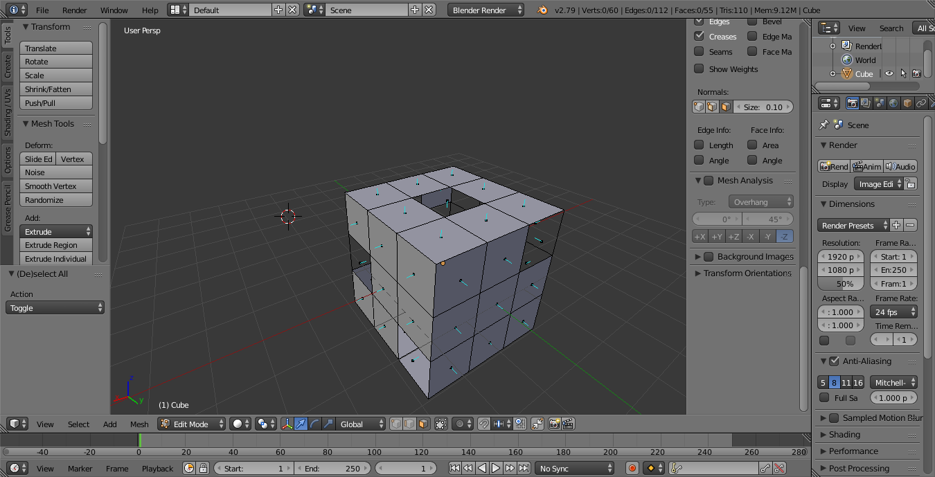Open the Mesh menu in viewport header
This screenshot has width=935, height=477.
tap(139, 424)
